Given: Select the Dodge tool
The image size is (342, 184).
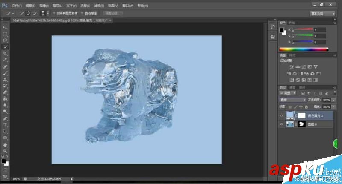Looking at the screenshot, I should pyautogui.click(x=5, y=112).
